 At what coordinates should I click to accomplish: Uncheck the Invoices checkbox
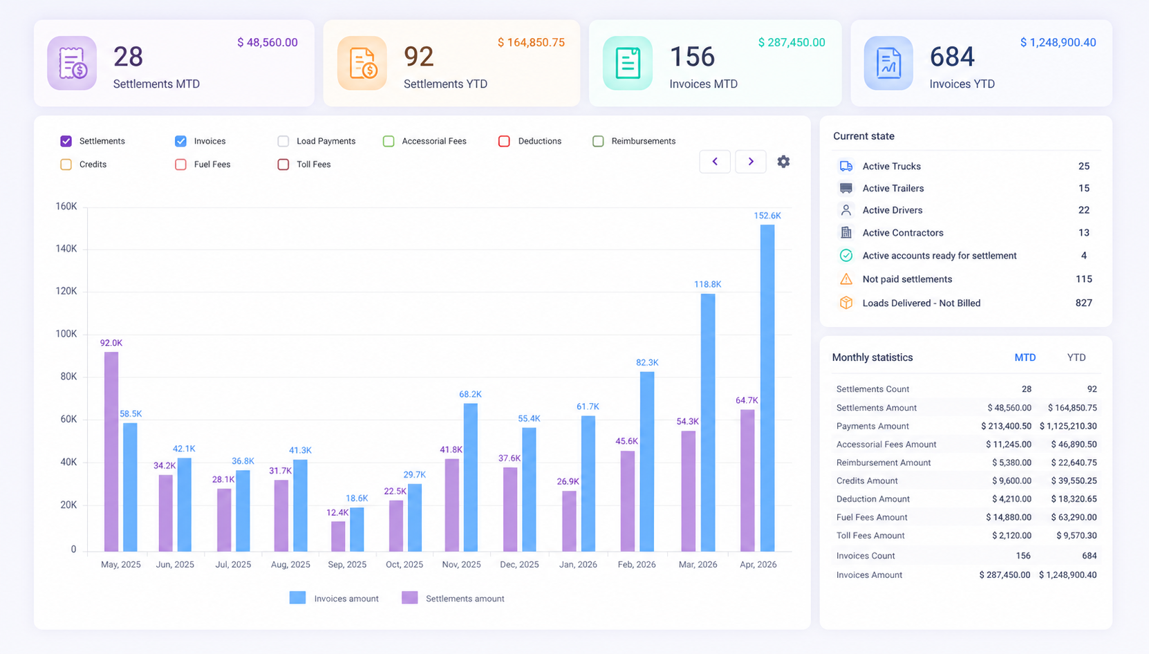(x=180, y=141)
